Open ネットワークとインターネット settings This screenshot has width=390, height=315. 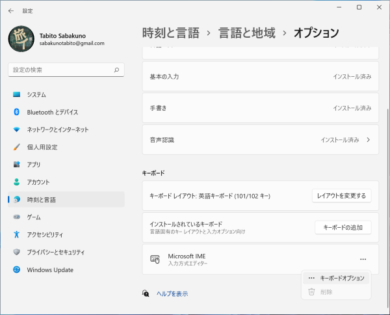click(x=66, y=130)
